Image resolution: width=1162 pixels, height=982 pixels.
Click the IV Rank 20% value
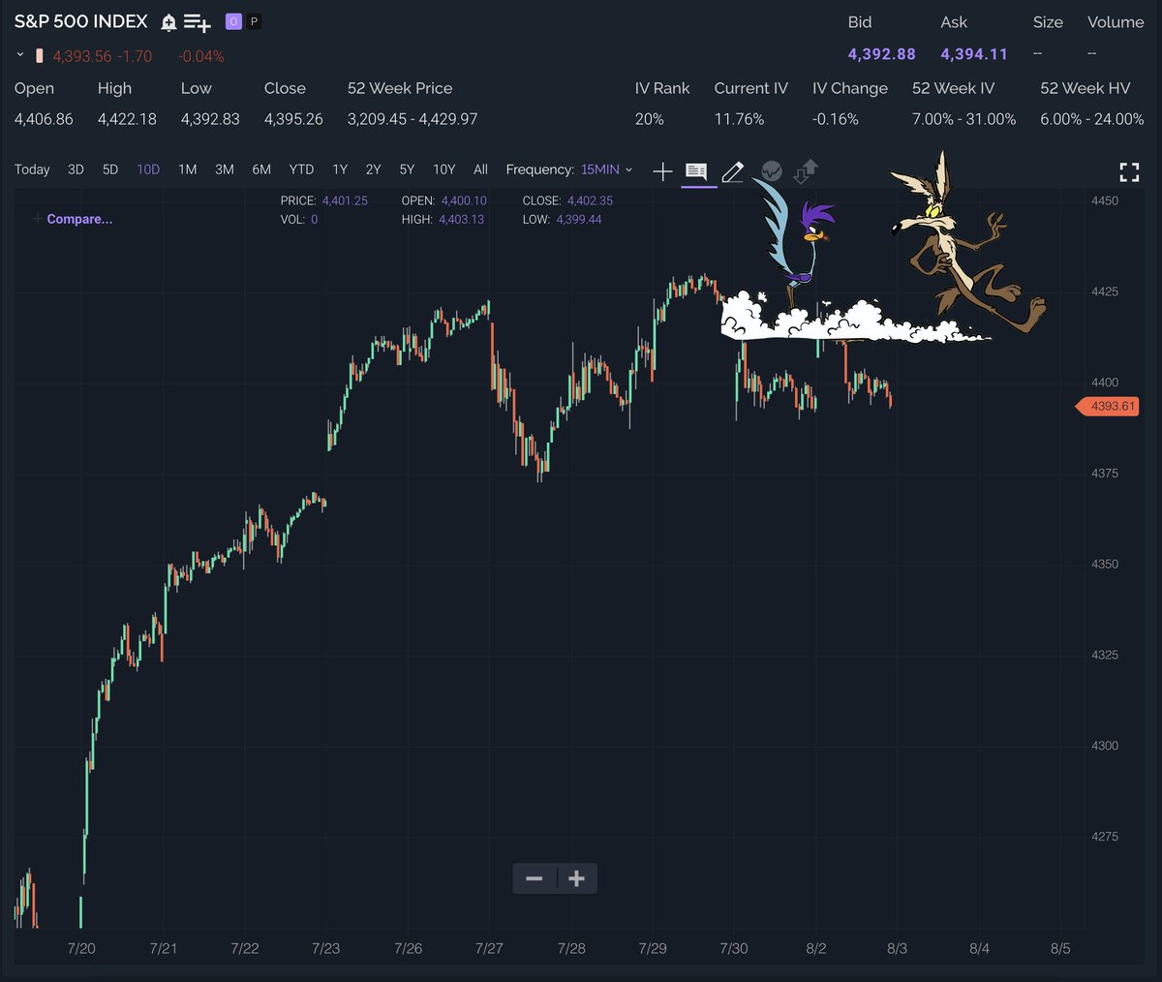pos(650,119)
